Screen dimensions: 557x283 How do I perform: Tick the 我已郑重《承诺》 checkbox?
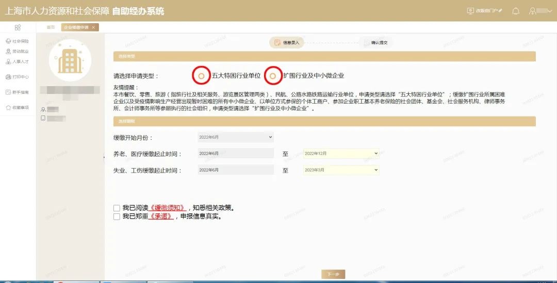coord(117,217)
